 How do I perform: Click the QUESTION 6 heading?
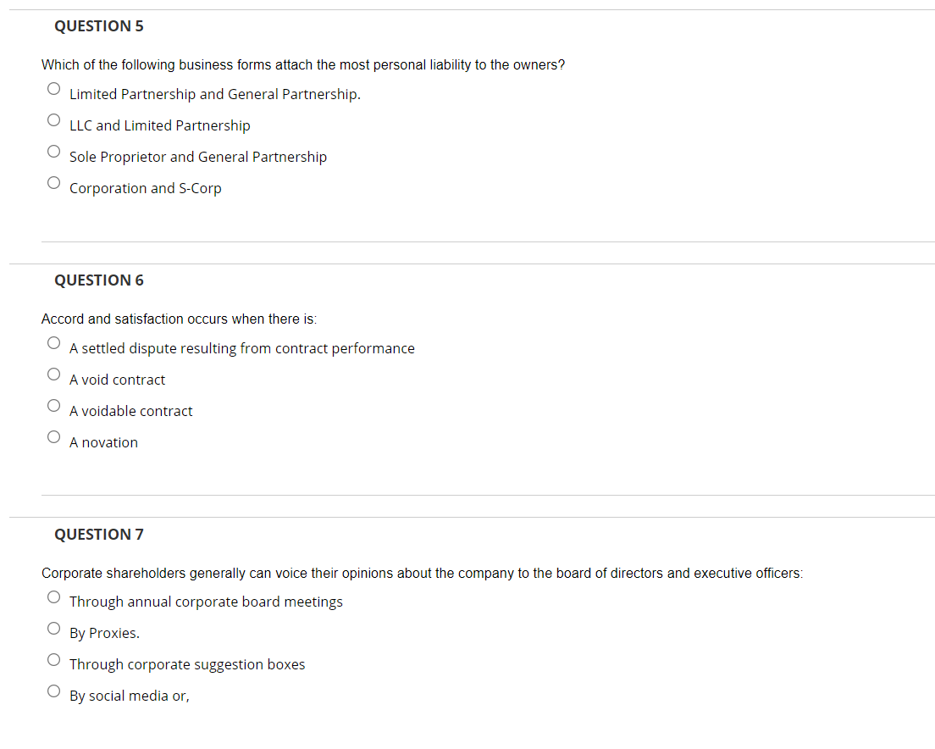pos(99,280)
